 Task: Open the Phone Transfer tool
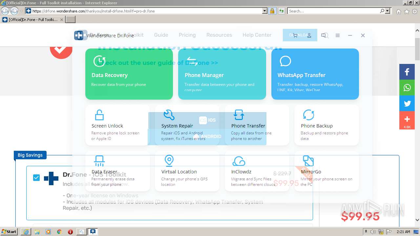coord(257,125)
